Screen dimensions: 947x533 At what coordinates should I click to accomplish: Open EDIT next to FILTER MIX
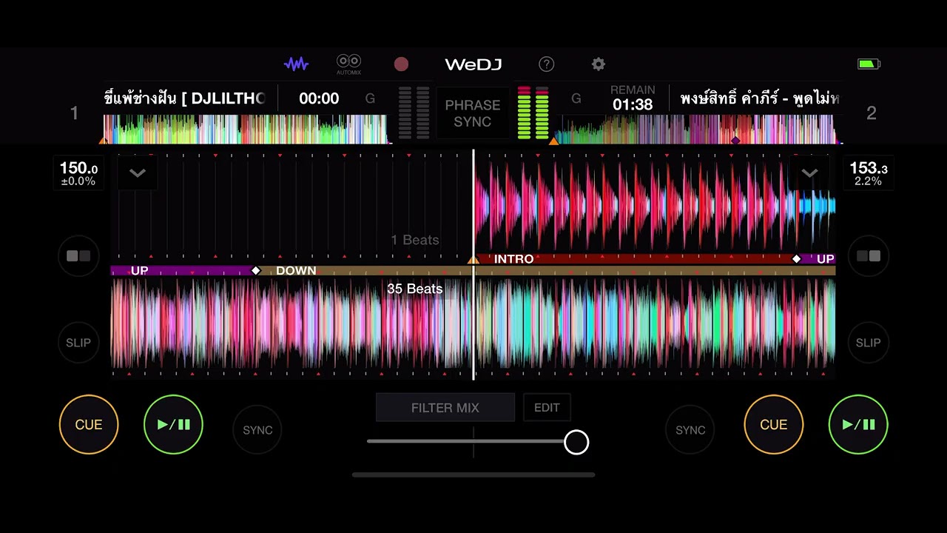(547, 408)
